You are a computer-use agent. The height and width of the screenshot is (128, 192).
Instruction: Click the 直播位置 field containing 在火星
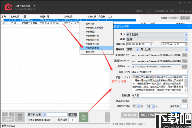tap(160, 95)
